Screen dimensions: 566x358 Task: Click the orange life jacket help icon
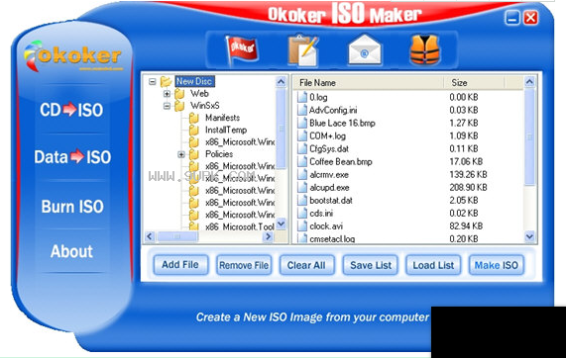tap(425, 49)
